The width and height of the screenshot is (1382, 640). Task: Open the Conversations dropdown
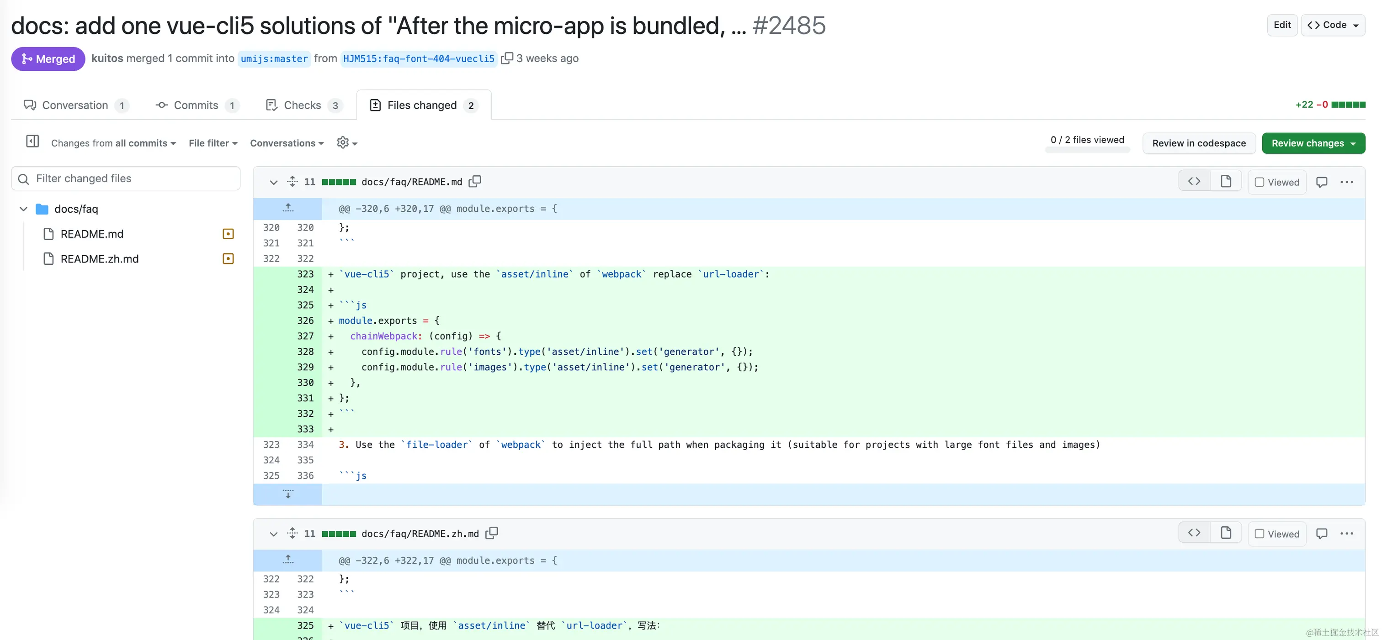tap(287, 143)
